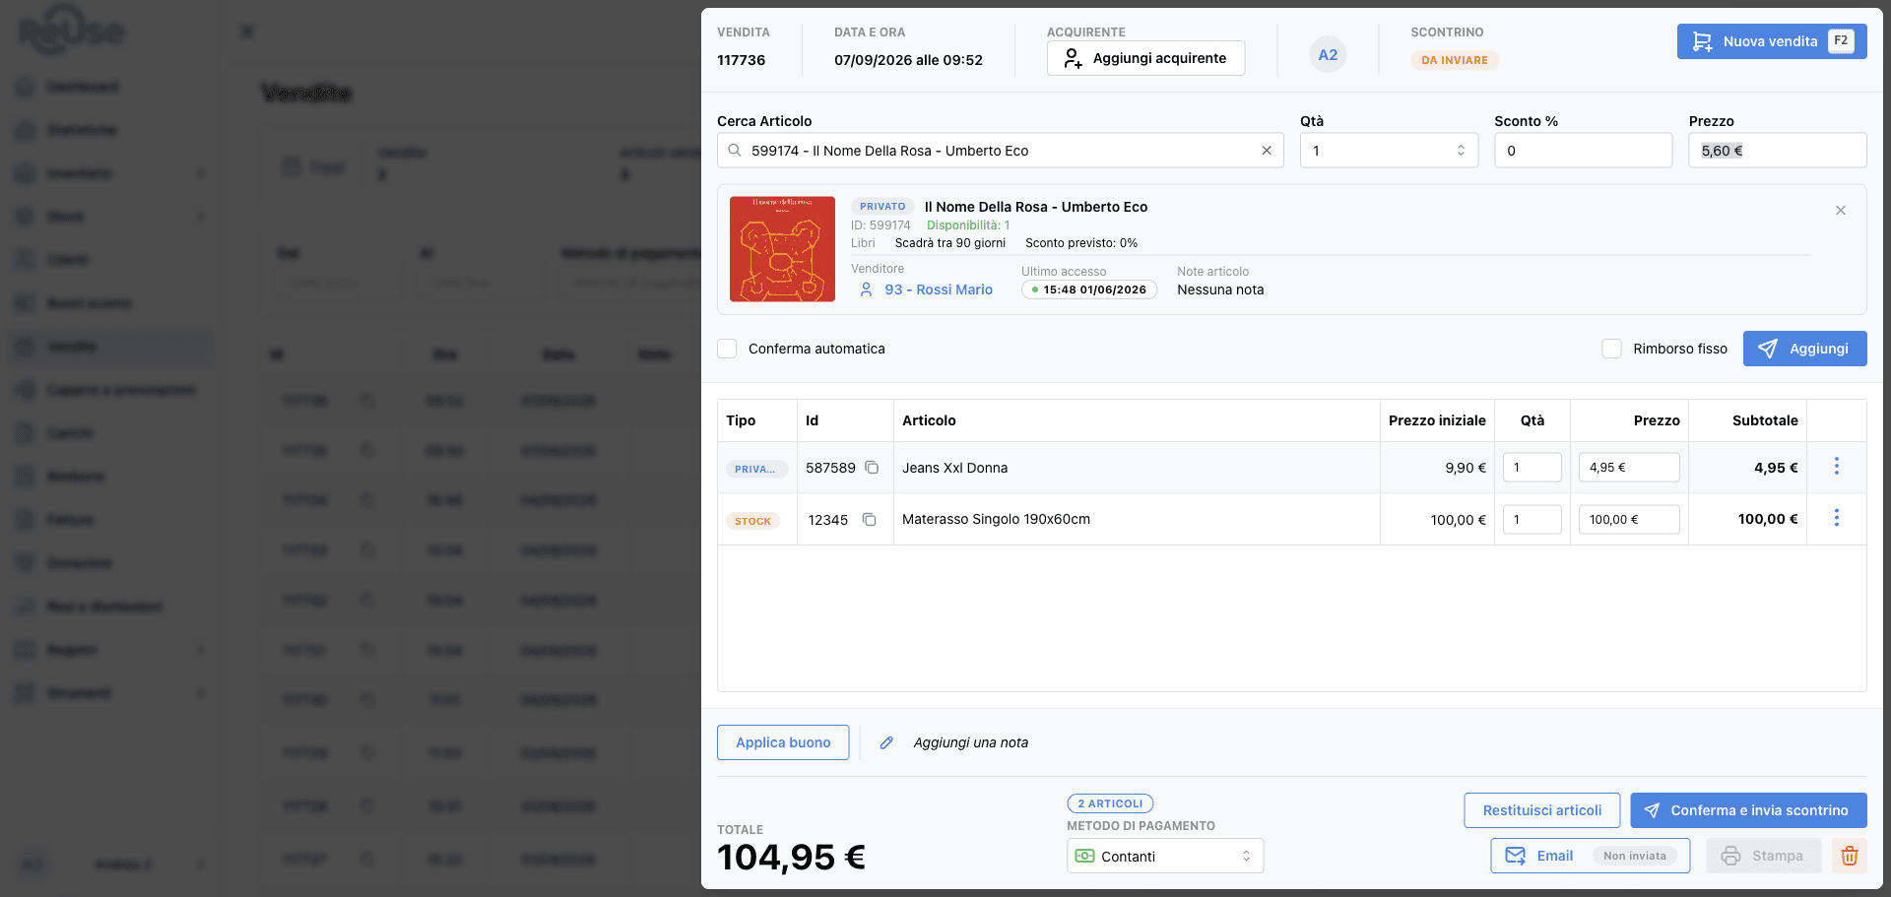Click the Non inviata email status tag

(1635, 856)
